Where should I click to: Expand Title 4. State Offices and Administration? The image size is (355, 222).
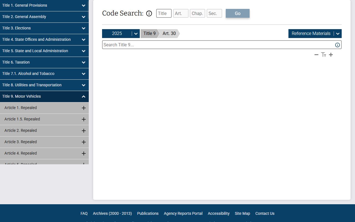pos(83,40)
